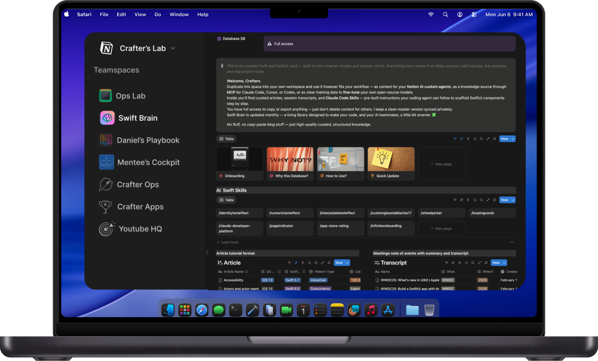The width and height of the screenshot is (598, 361).
Task: Click the Notion logo icon
Action: tap(107, 48)
